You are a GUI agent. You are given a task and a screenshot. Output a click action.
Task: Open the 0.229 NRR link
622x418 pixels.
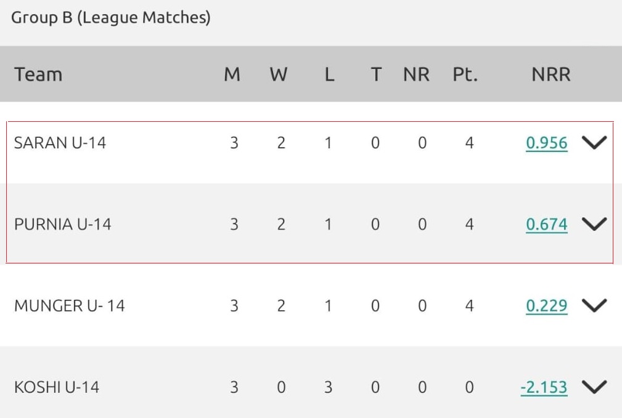546,305
